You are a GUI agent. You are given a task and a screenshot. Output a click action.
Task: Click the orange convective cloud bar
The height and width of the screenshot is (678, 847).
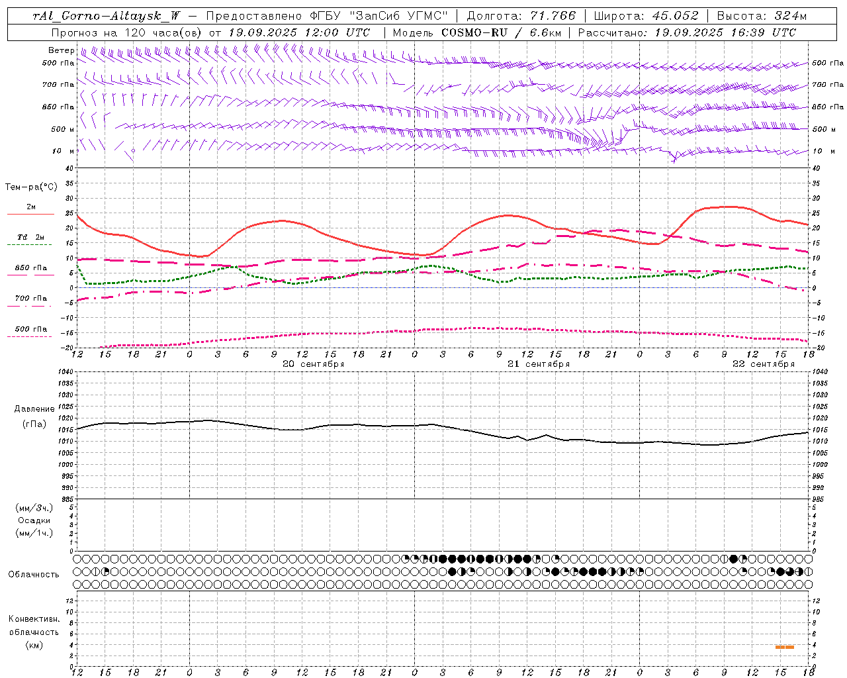pos(785,647)
